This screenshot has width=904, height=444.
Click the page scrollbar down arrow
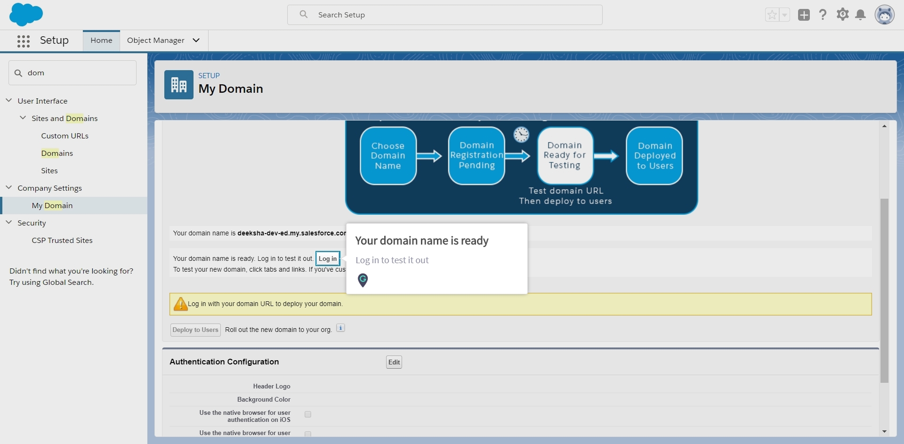pos(884,431)
